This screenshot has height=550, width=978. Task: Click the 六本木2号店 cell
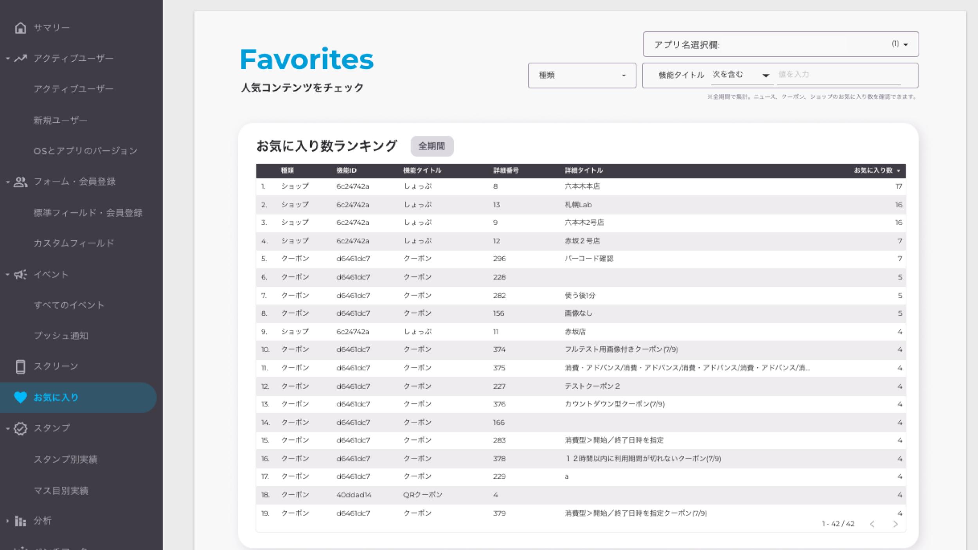pyautogui.click(x=584, y=223)
